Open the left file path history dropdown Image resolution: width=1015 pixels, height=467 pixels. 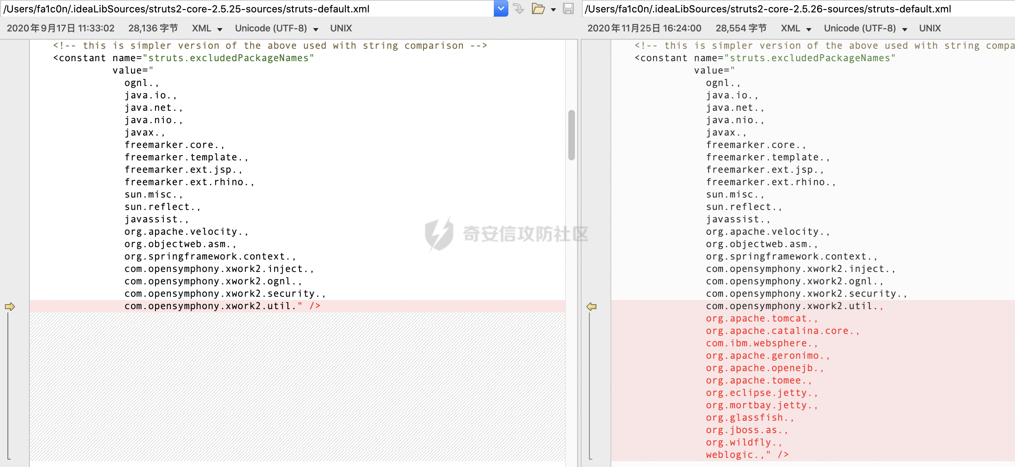500,8
